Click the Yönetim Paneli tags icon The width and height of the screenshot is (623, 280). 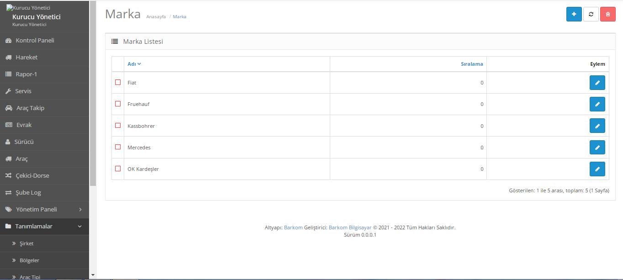pos(8,210)
